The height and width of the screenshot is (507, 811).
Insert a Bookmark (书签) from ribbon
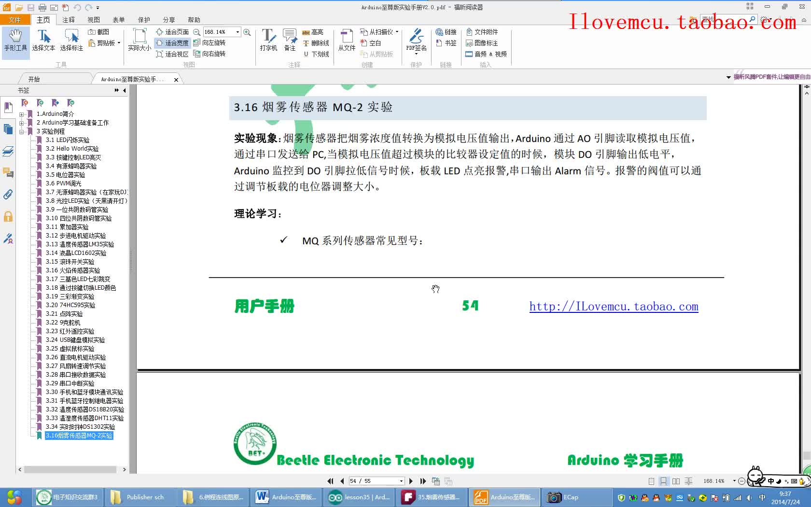pyautogui.click(x=446, y=43)
